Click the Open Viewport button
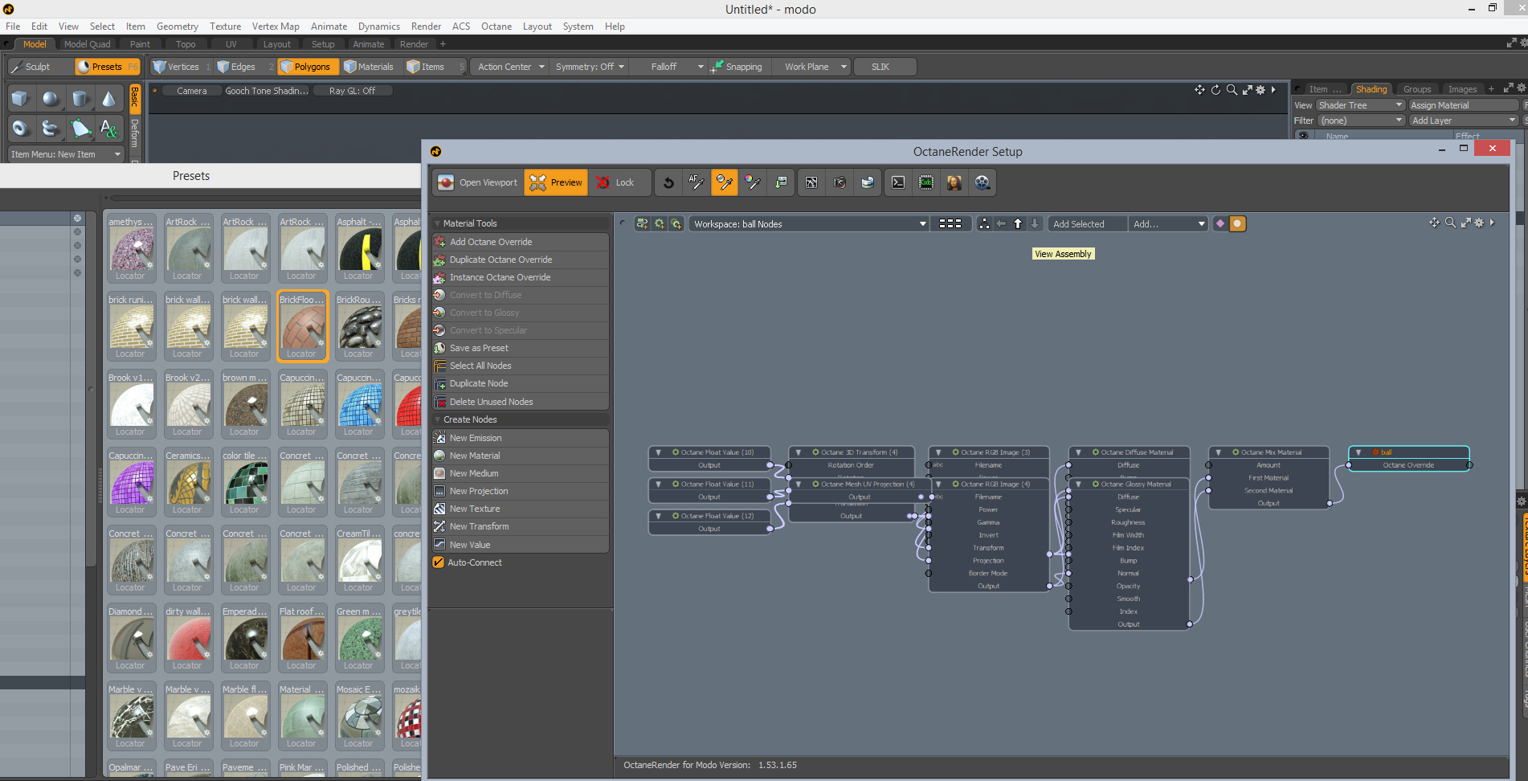 [x=478, y=182]
